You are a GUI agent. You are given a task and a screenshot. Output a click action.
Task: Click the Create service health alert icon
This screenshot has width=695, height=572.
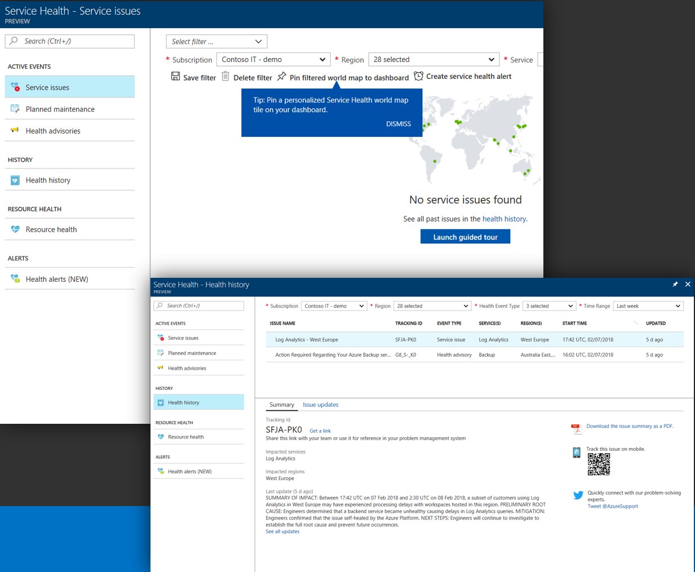tap(418, 76)
